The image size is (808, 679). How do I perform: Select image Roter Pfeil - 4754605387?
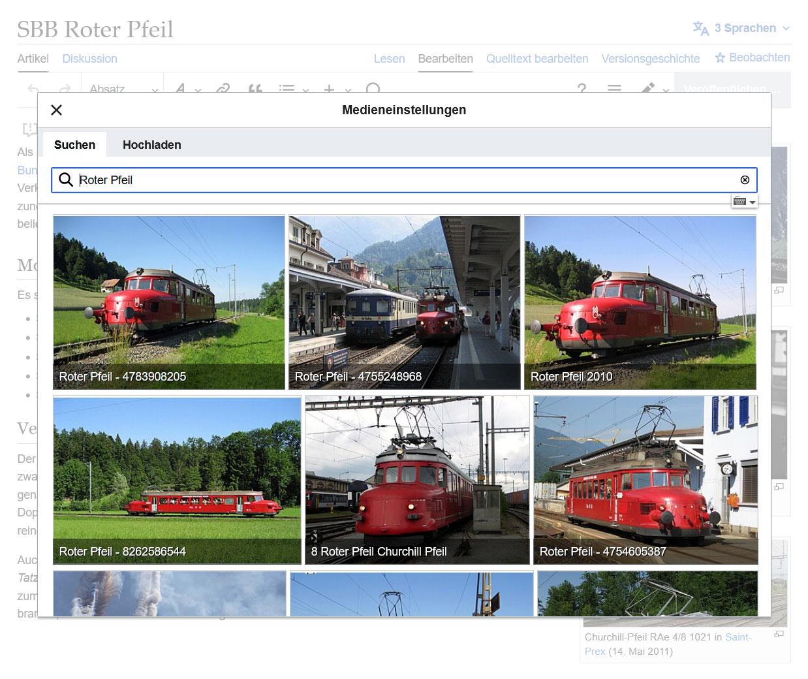(645, 480)
